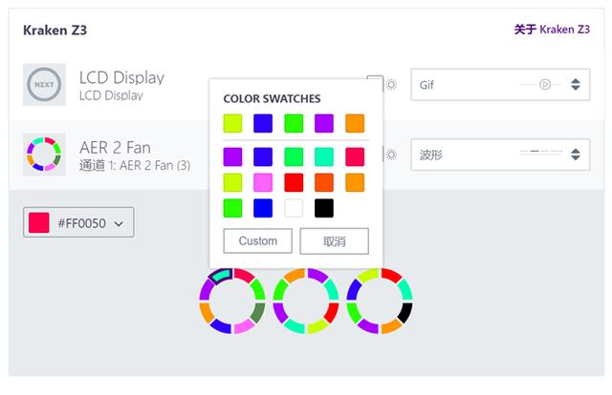This screenshot has height=395, width=612.
Task: Pick the pink swatch in the palette
Action: click(x=263, y=182)
